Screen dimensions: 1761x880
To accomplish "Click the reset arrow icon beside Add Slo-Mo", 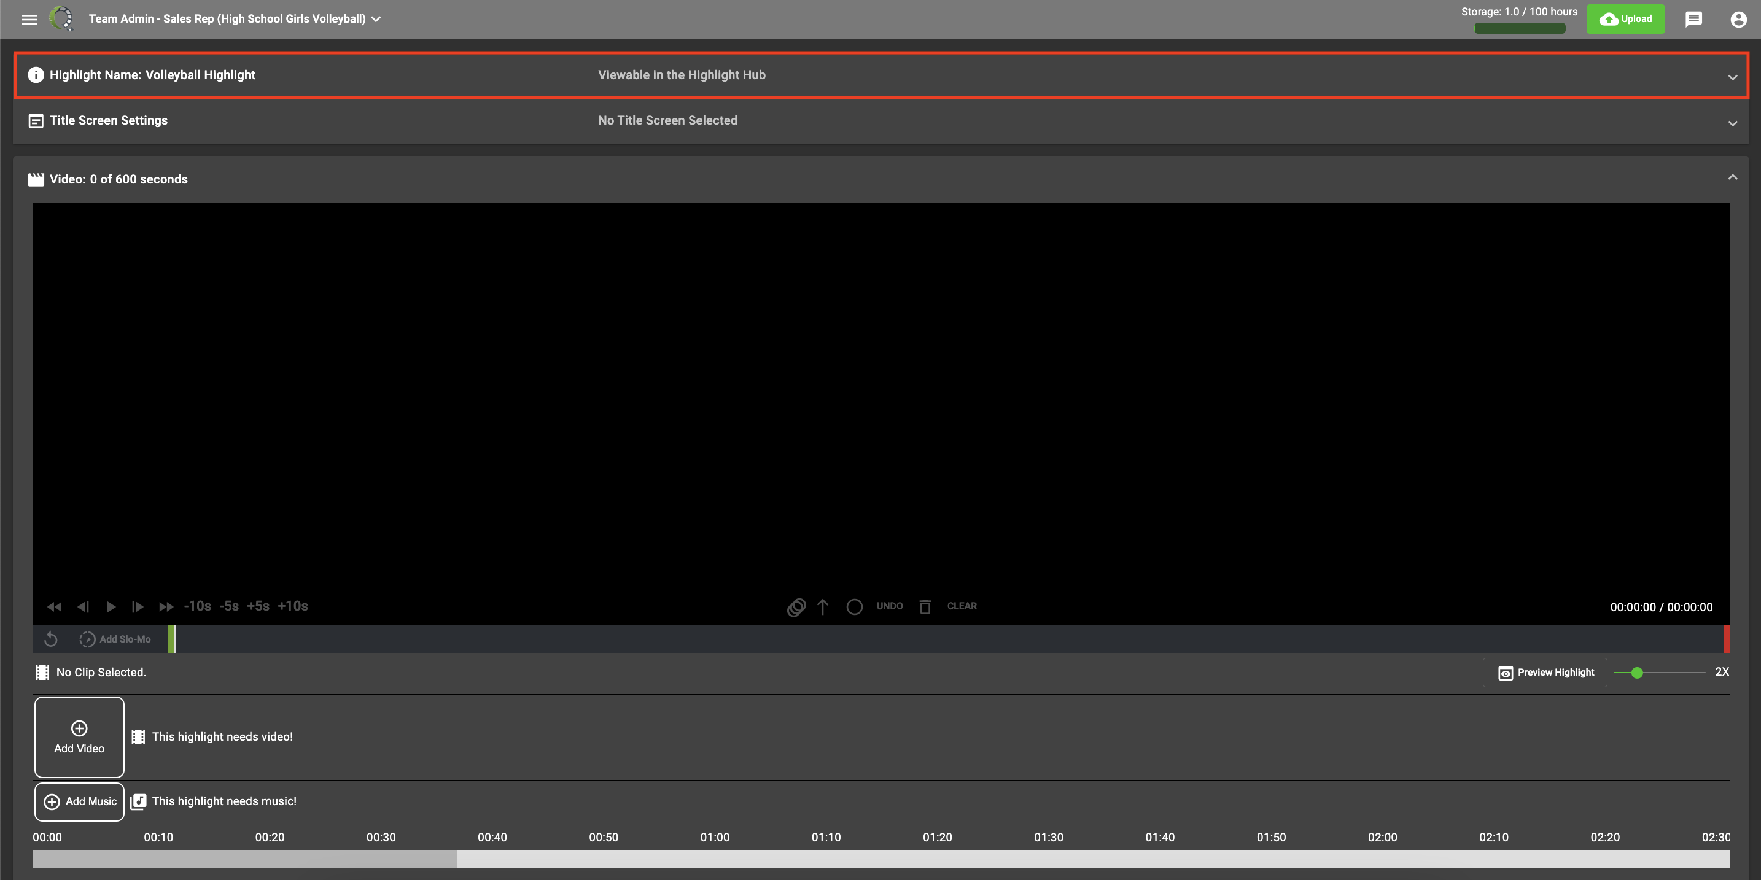I will [x=50, y=639].
